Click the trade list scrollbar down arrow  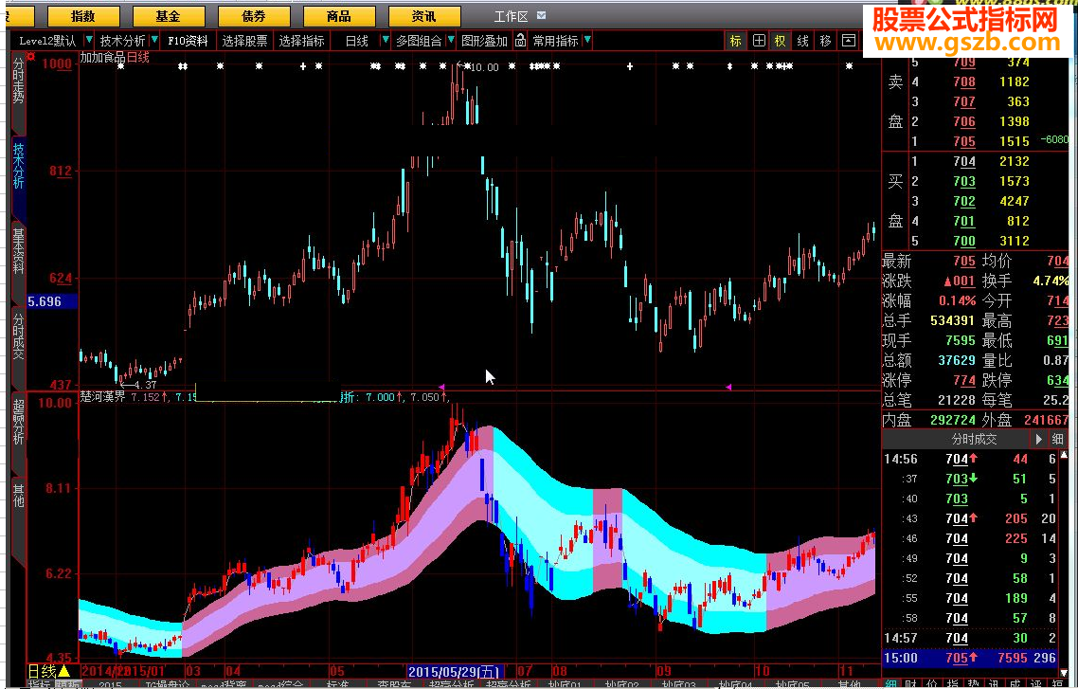[1065, 673]
